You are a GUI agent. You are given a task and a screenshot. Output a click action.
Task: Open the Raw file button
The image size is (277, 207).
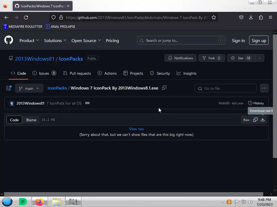click(246, 120)
